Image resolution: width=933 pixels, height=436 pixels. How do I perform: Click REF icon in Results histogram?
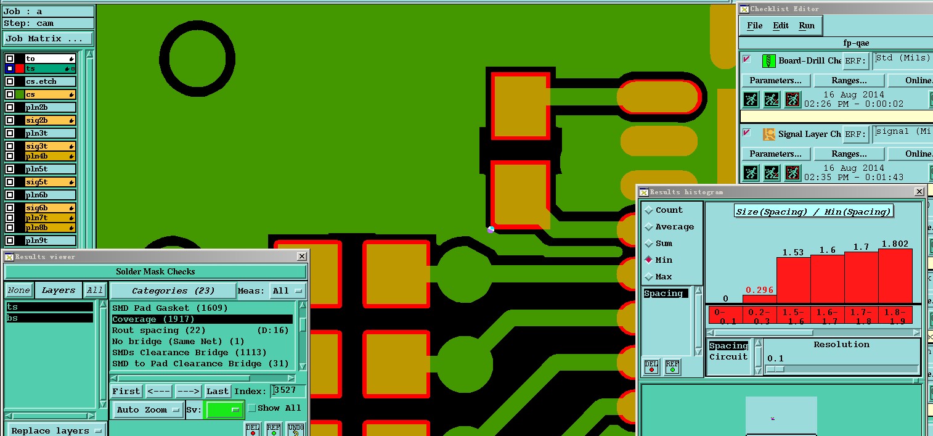click(672, 366)
